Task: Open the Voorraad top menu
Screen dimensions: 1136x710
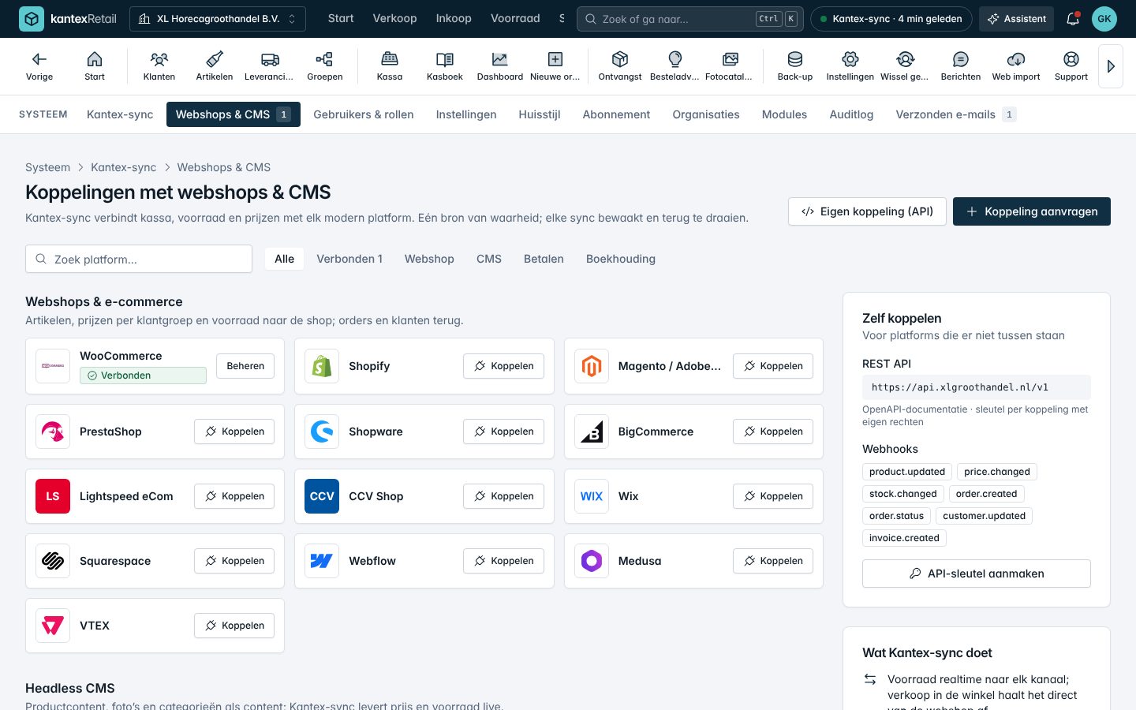Action: [x=515, y=18]
